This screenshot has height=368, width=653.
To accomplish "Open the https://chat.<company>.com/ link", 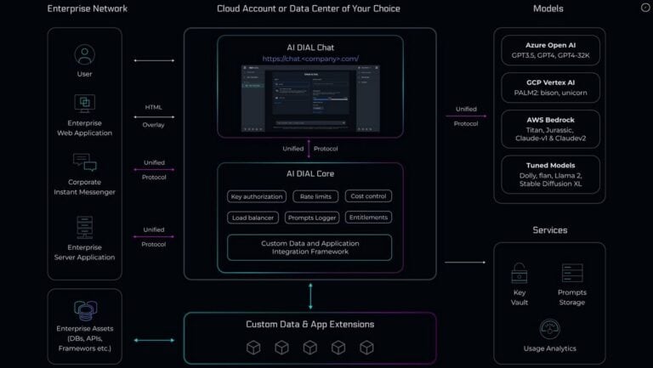I will (x=310, y=59).
